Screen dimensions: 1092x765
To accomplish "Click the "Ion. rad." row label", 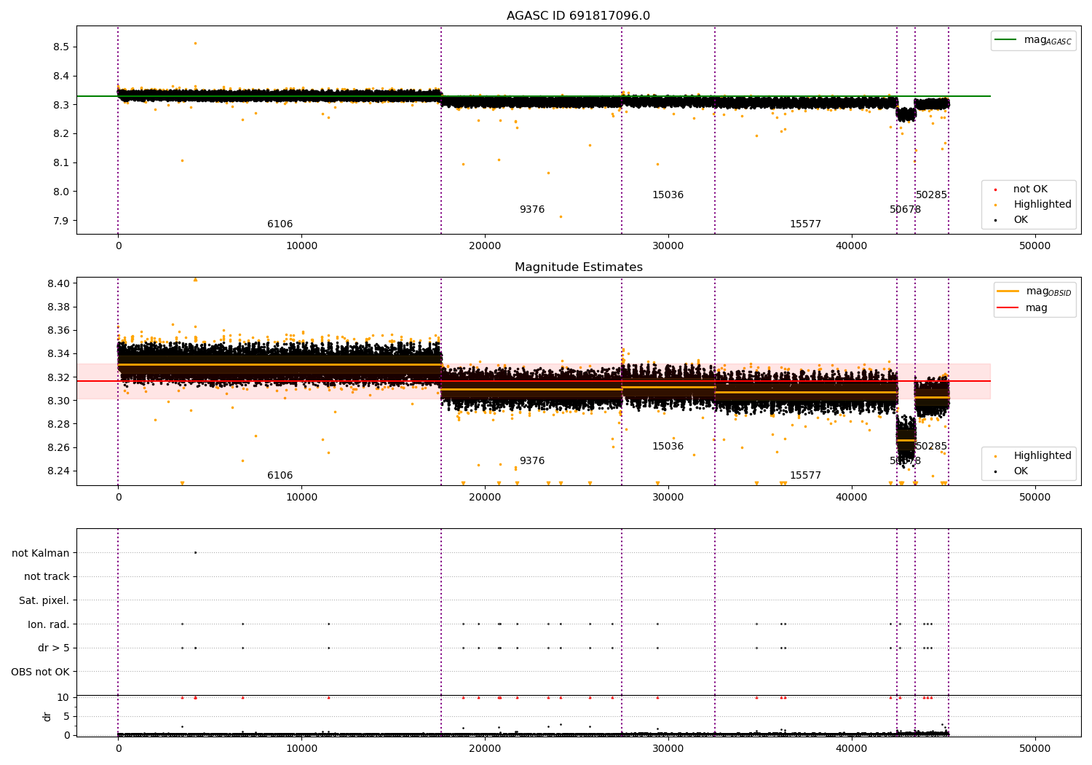I will pyautogui.click(x=49, y=624).
